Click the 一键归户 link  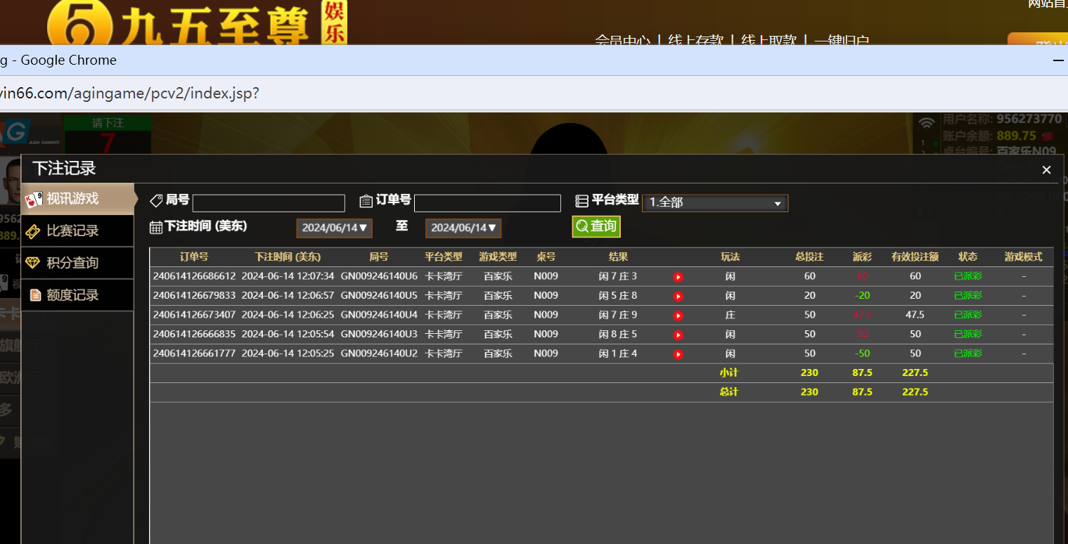[x=841, y=41]
